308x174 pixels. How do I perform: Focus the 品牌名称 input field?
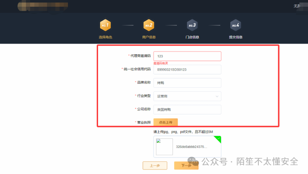187,83
